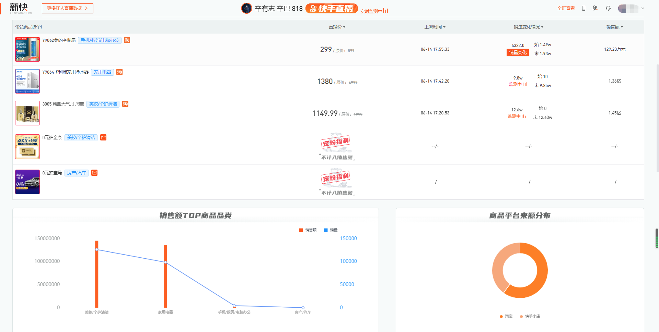
Task: Click 带货商品[5个] header text
Action: tap(28, 27)
